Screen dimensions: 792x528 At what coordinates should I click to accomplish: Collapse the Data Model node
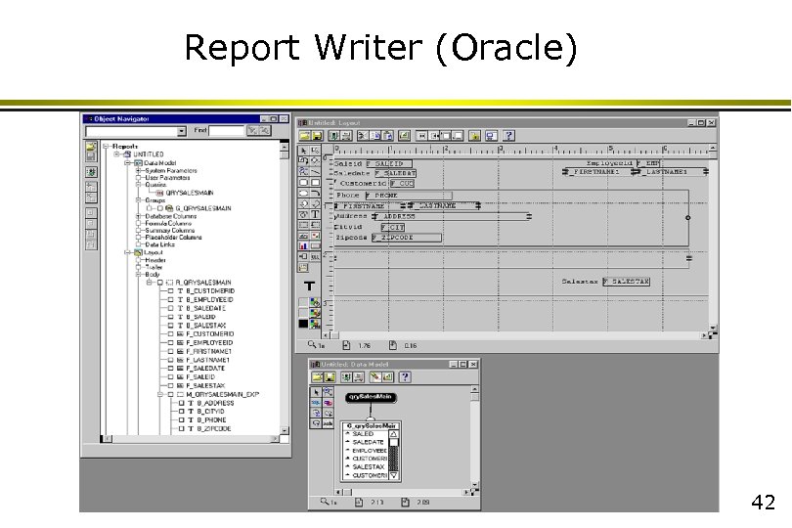[128, 163]
